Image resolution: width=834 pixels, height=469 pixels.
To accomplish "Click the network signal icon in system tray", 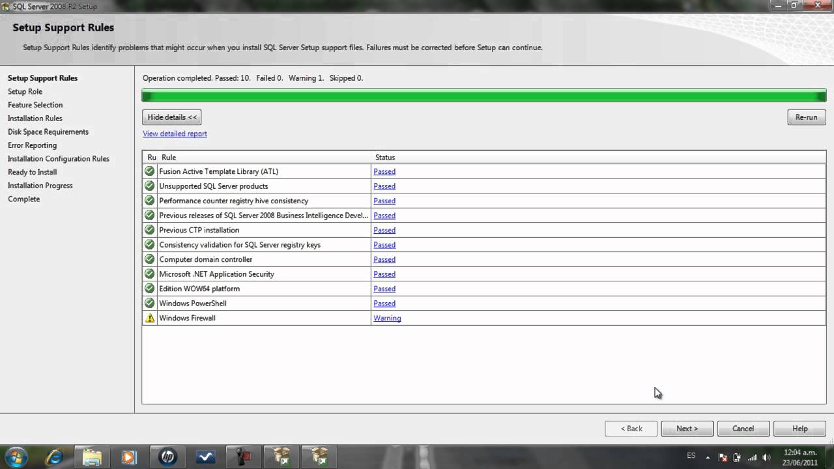I will [x=752, y=457].
